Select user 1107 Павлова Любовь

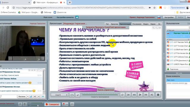pyautogui.click(x=178, y=42)
